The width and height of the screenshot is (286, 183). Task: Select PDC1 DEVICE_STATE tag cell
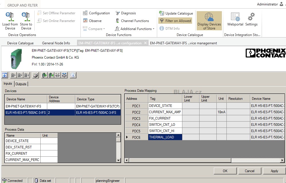click(x=165, y=106)
